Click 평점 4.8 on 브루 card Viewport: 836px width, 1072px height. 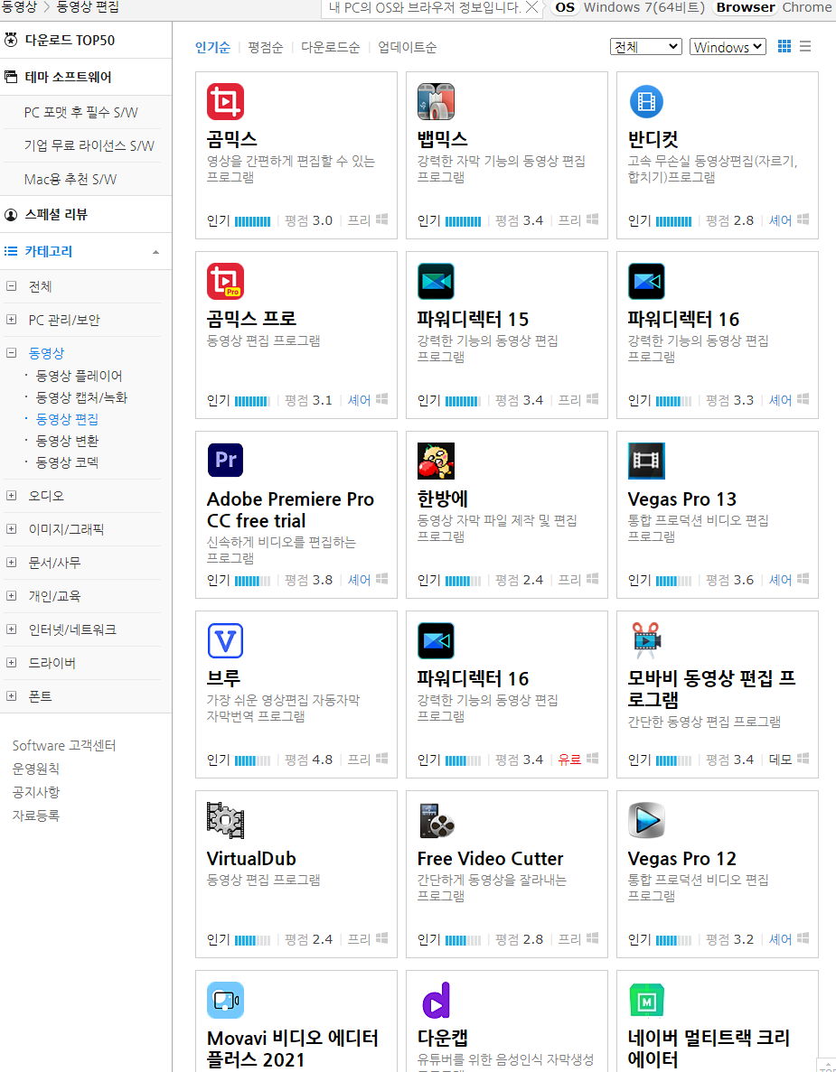[x=308, y=760]
